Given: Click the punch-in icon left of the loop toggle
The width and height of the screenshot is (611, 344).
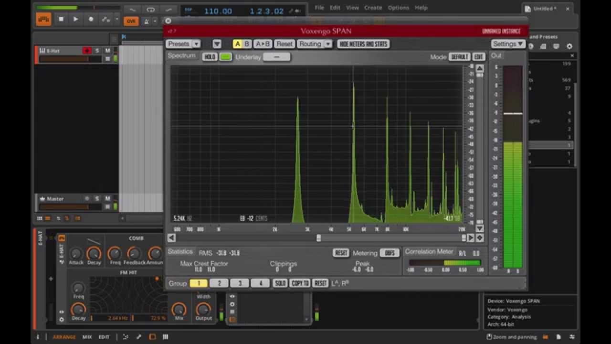Looking at the screenshot, I should point(133,10).
